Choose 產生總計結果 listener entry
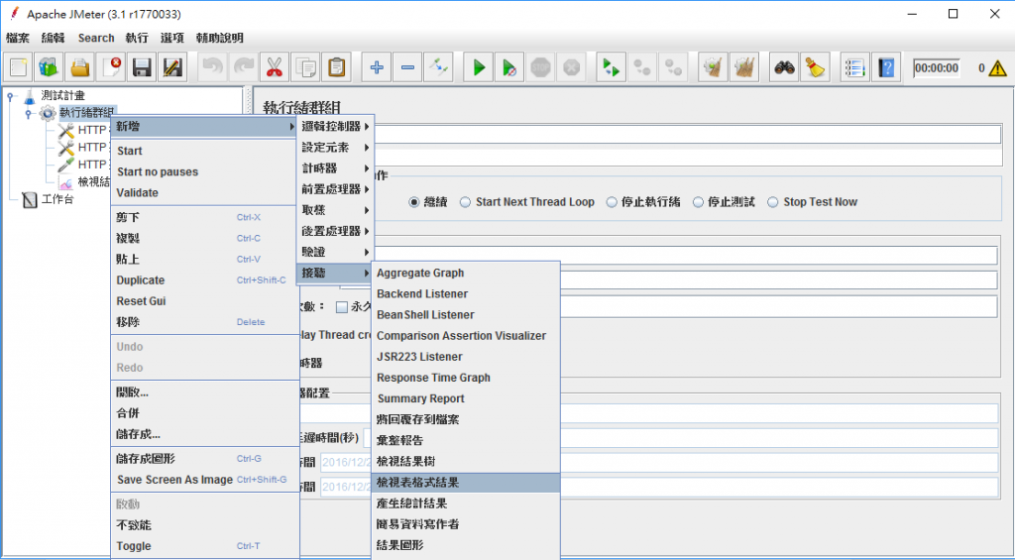 (466, 504)
